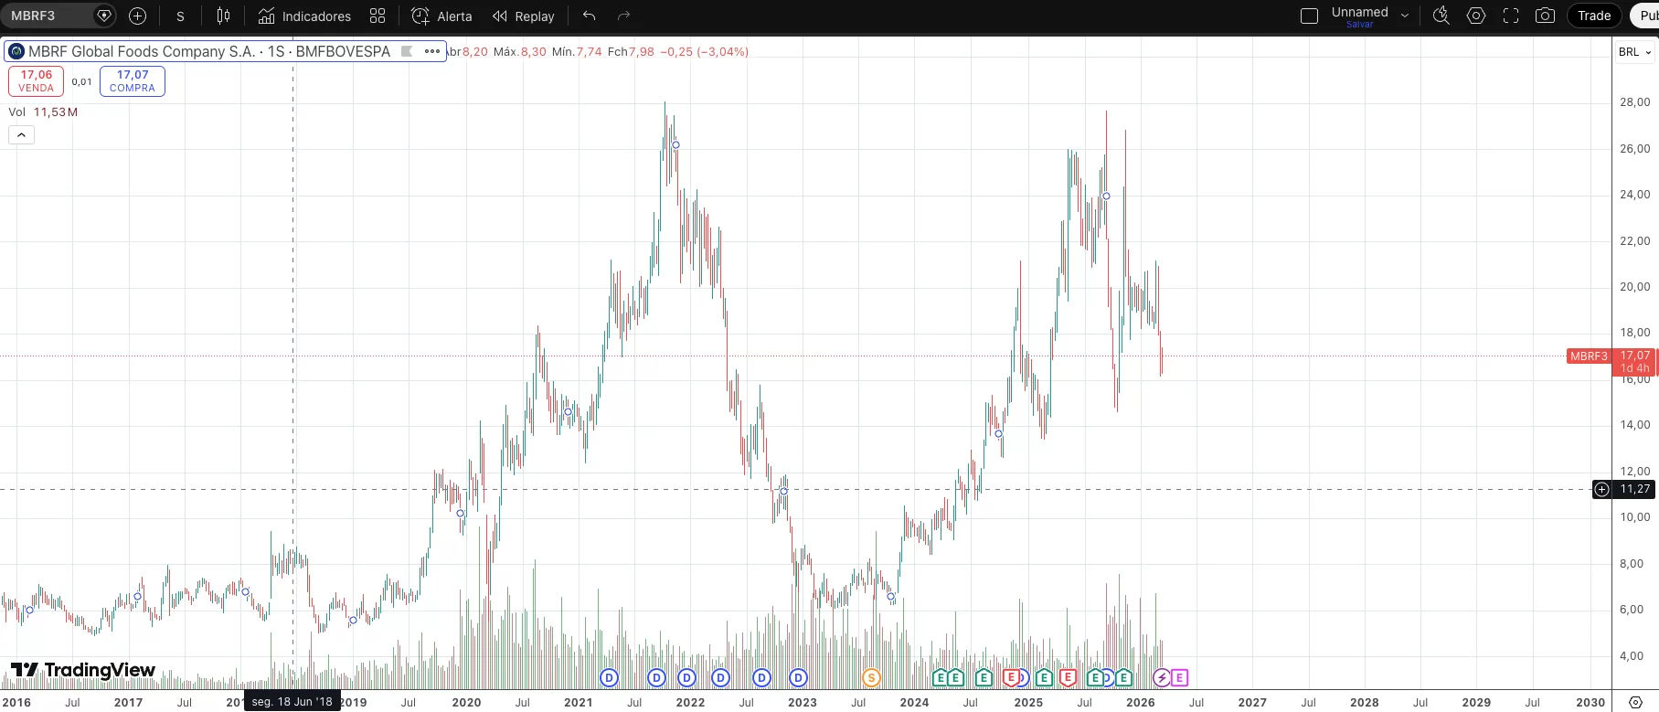Click the plus icon at price 11,27
Image resolution: width=1659 pixels, height=712 pixels.
(1601, 489)
